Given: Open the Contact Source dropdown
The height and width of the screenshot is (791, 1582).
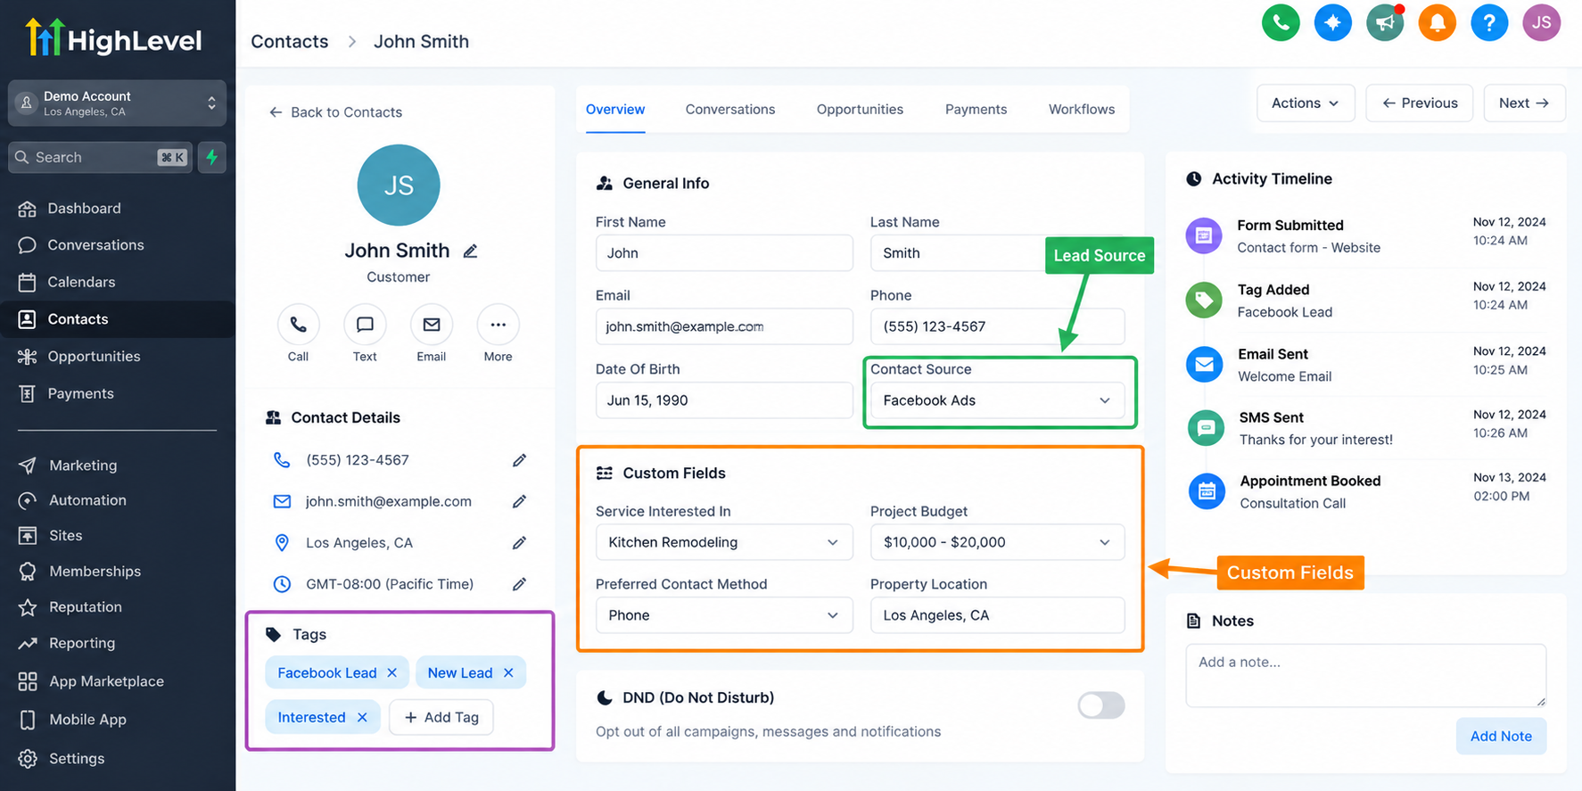Looking at the screenshot, I should [997, 400].
